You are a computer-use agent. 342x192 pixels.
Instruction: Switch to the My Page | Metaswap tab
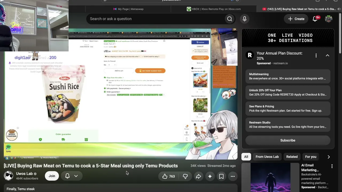[128, 9]
